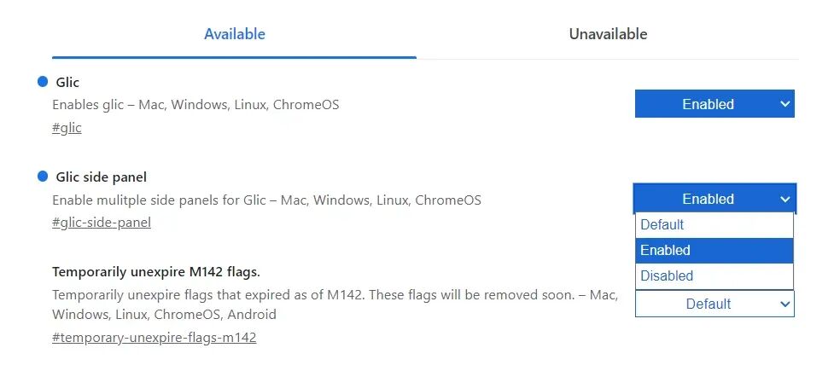
Task: Follow the #glic anchor link
Action: (67, 128)
